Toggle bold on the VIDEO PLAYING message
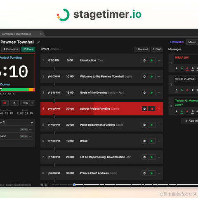The width and height of the screenshot is (198, 198). point(193,90)
